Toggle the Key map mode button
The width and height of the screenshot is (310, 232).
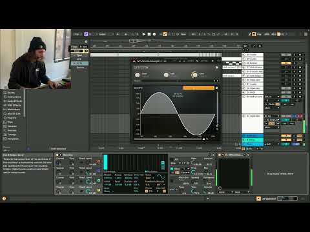259,34
